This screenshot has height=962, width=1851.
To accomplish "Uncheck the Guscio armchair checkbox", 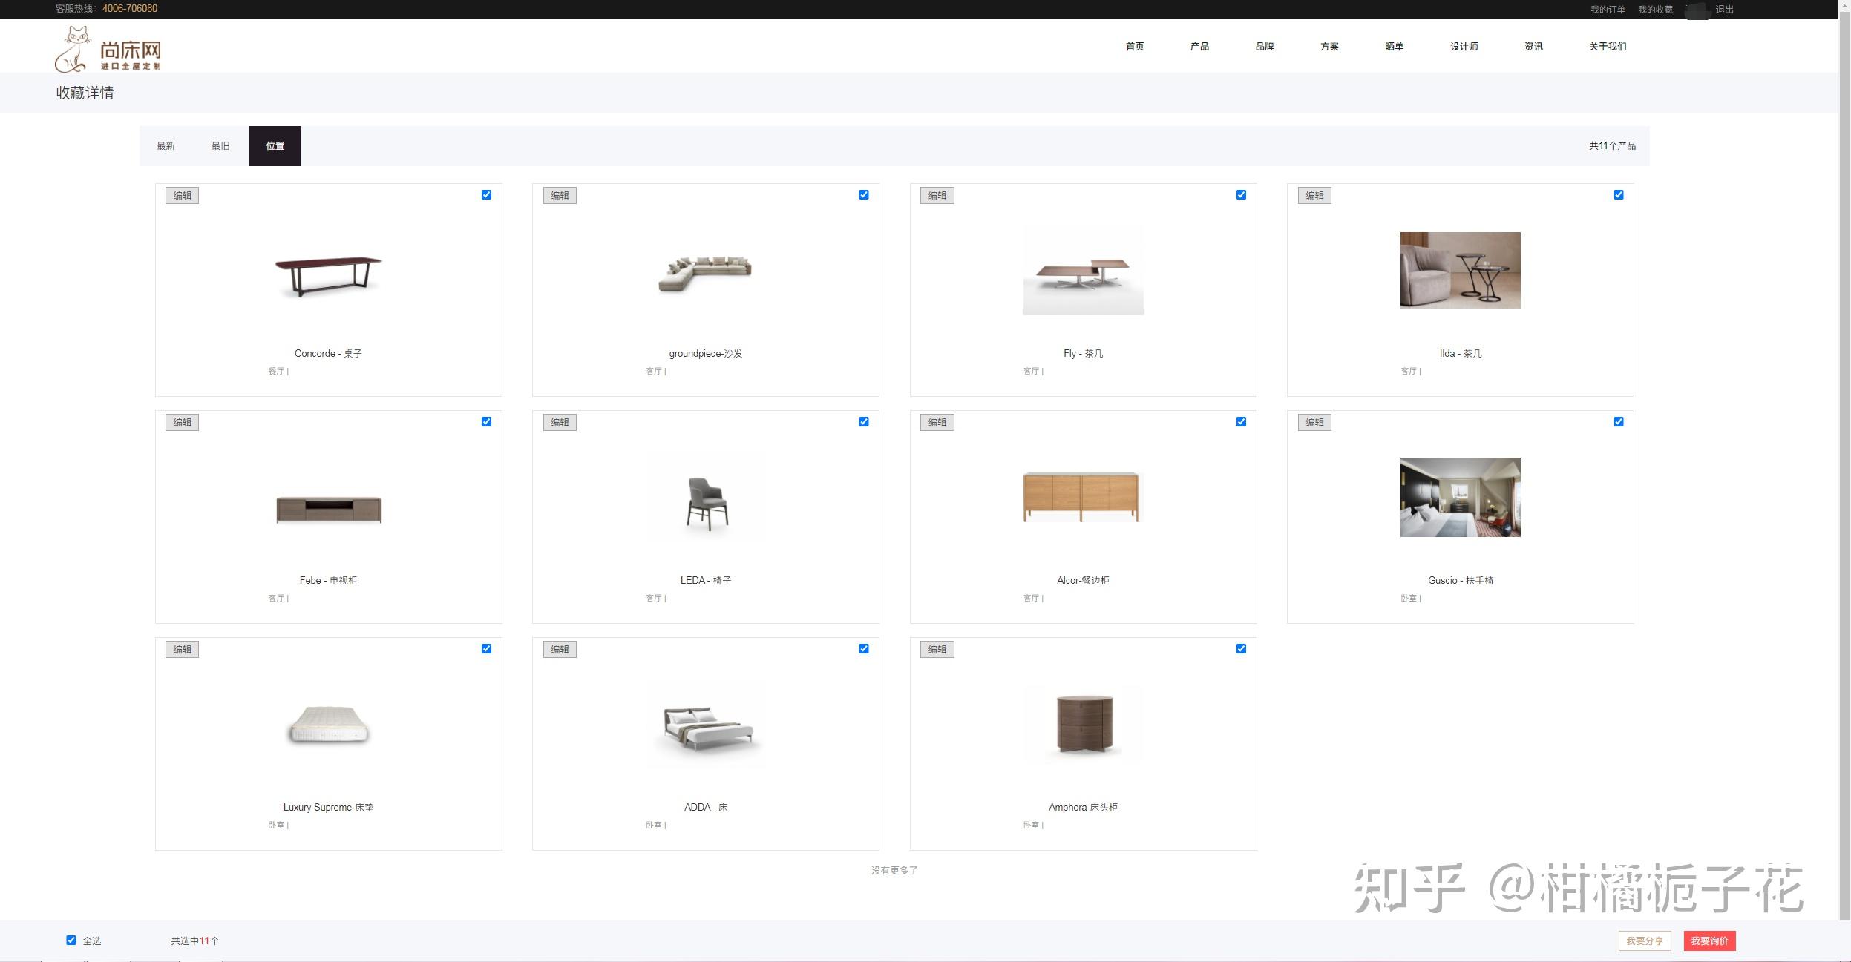I will click(x=1618, y=422).
